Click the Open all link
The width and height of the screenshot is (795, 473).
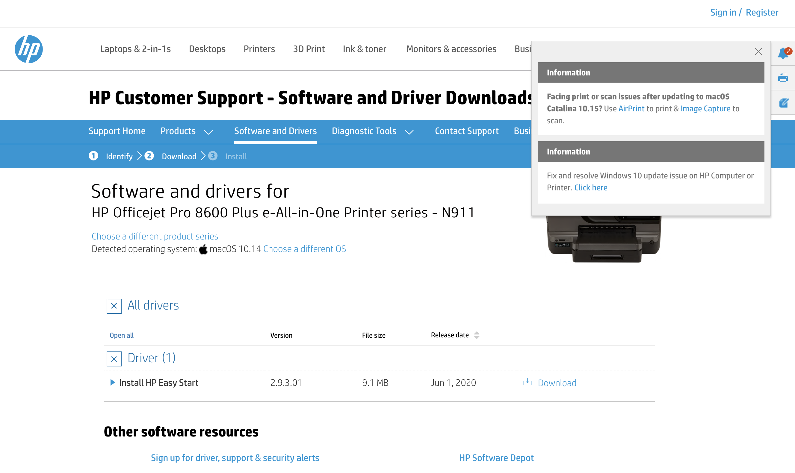[x=122, y=335]
